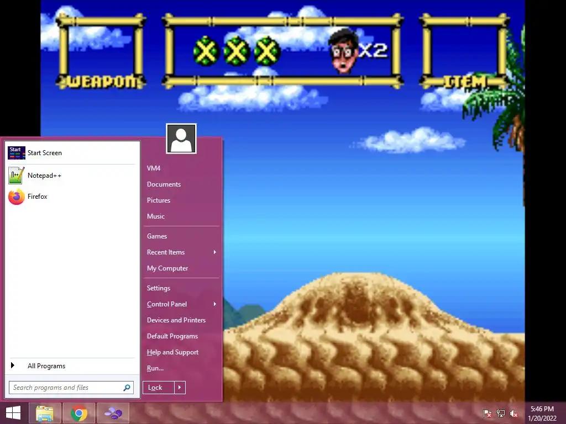
Task: Expand the Control Panel submenu arrow
Action: (x=215, y=304)
